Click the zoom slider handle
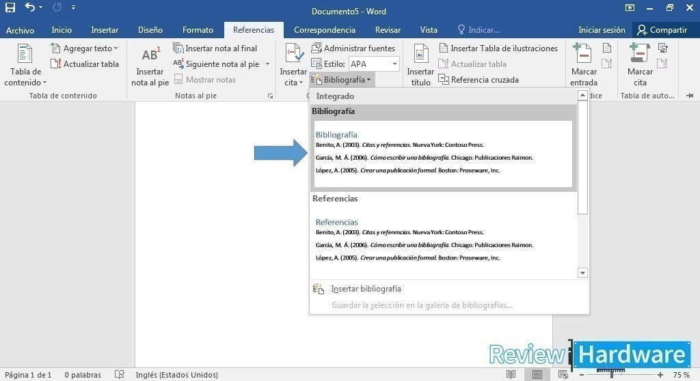The width and height of the screenshot is (700, 381). pos(611,375)
